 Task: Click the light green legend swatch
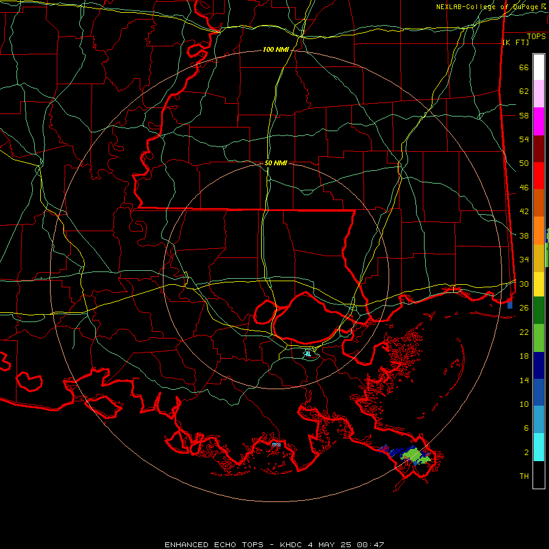[539, 338]
